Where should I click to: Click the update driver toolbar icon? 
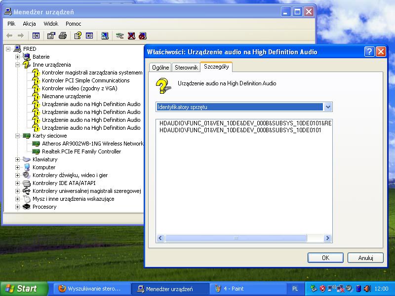pyautogui.click(x=119, y=36)
